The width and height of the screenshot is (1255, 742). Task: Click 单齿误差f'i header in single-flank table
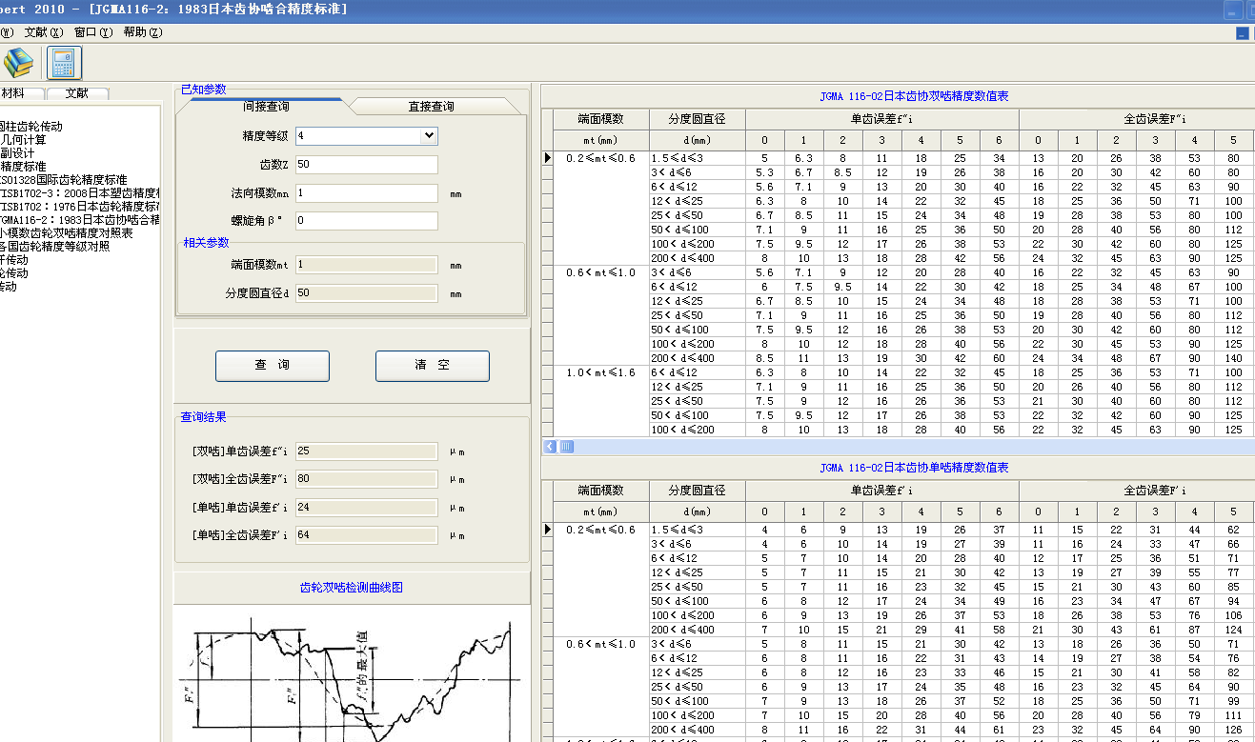(x=882, y=491)
